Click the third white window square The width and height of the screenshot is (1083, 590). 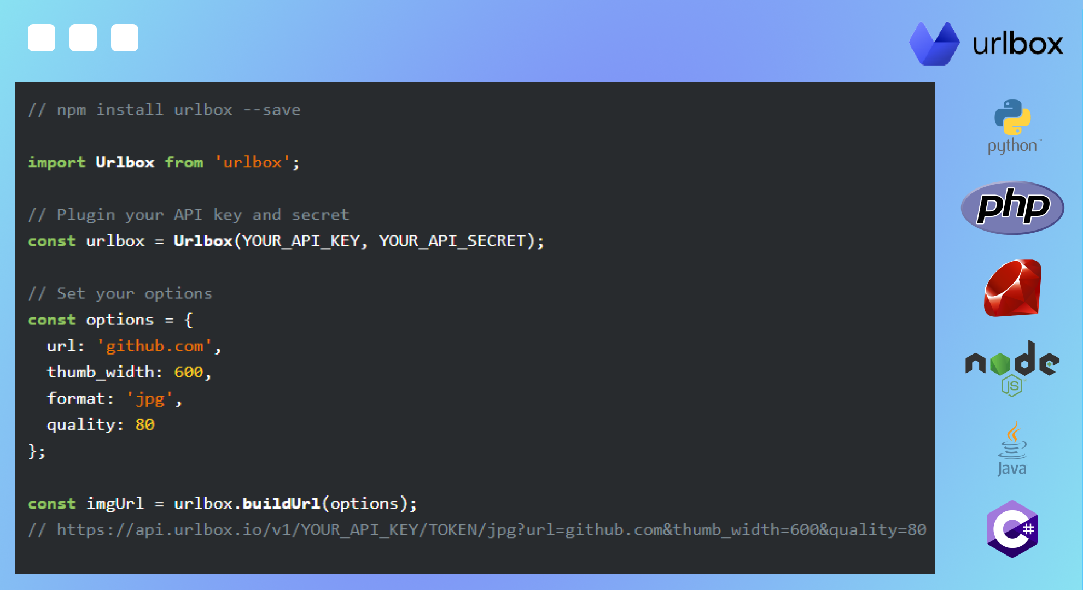click(125, 38)
